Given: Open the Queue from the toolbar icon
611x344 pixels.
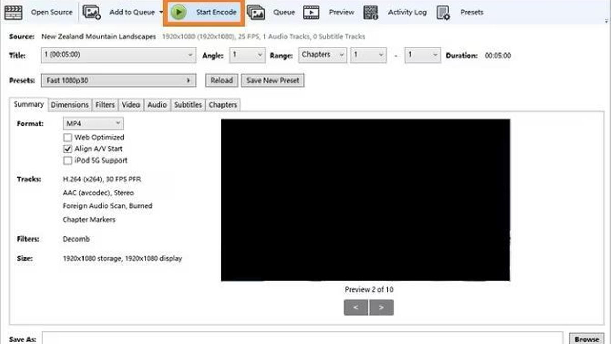Looking at the screenshot, I should tap(256, 12).
